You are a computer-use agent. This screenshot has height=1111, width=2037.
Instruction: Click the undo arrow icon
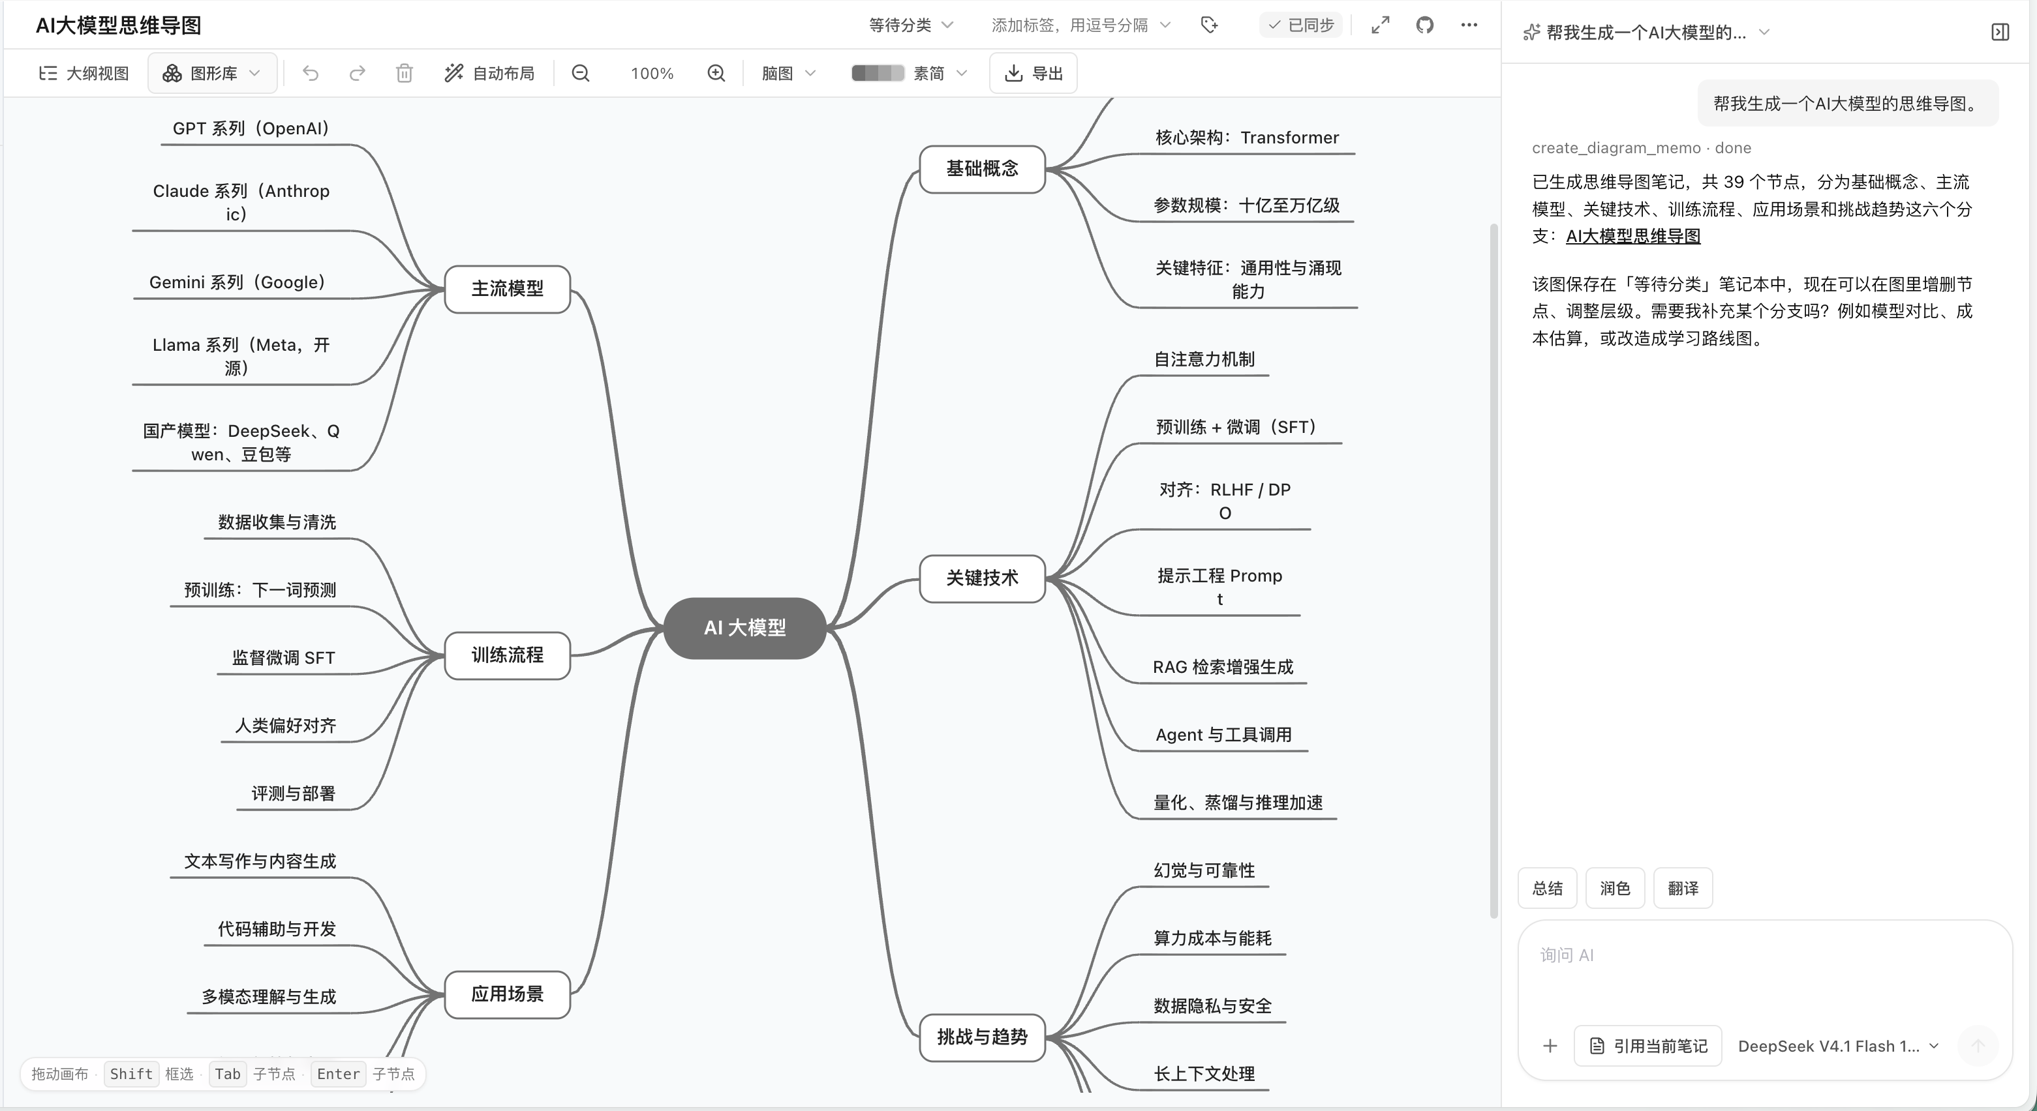310,74
